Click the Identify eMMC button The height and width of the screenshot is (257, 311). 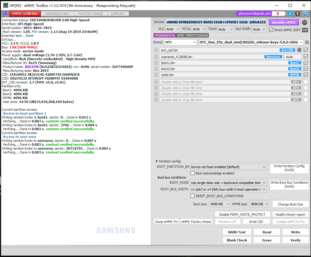coord(284,22)
